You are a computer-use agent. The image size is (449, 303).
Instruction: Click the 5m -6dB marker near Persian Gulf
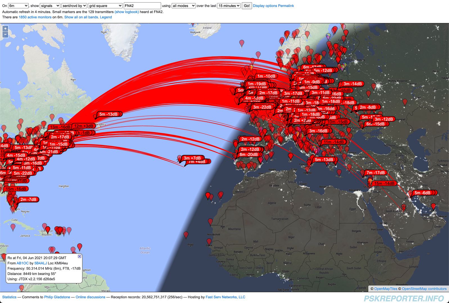tap(423, 193)
